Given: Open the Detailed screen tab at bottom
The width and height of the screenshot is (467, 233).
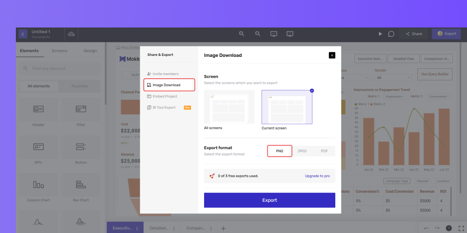Looking at the screenshot, I should coord(159,228).
